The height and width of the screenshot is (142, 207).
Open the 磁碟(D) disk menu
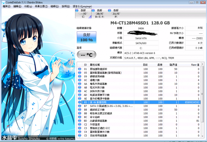55,6
